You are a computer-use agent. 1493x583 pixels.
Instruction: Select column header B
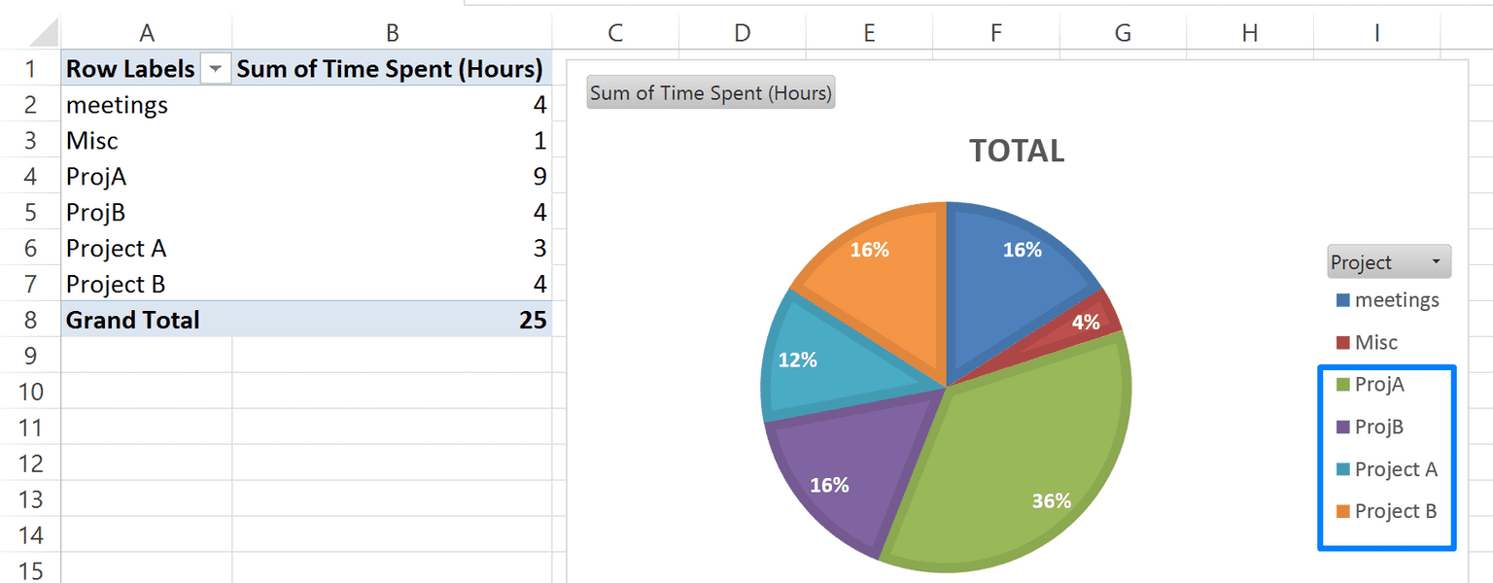[x=391, y=32]
